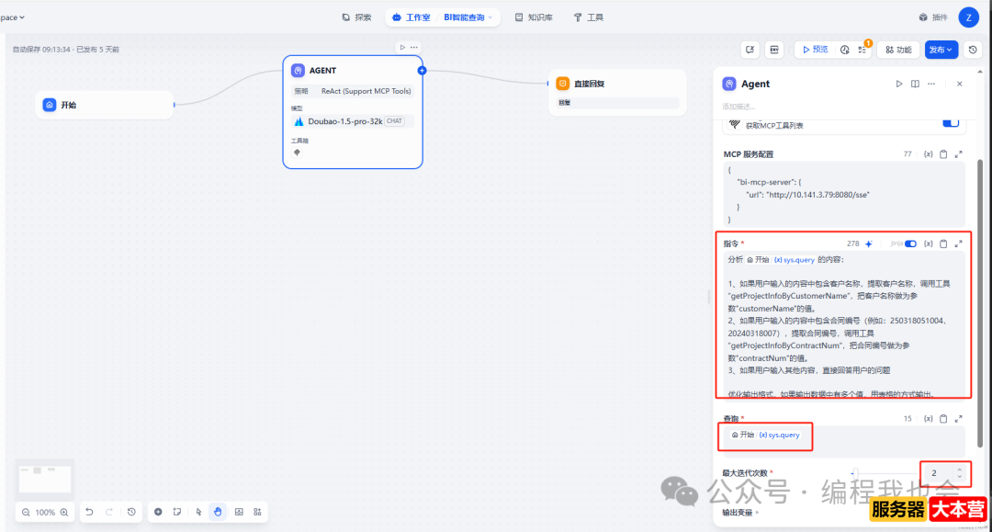Image resolution: width=992 pixels, height=532 pixels.
Task: Open checklist icon with badge 1
Action: [862, 50]
